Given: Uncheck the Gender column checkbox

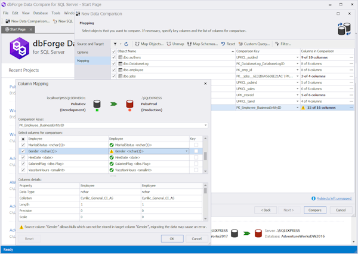Looking at the screenshot, I should point(23,151).
